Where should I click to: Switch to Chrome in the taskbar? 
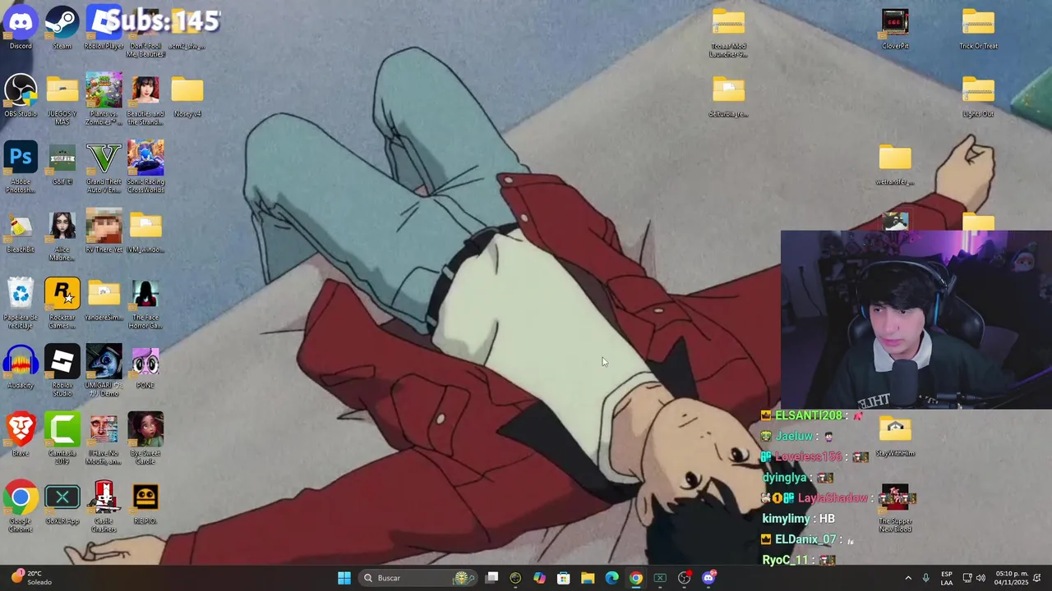[636, 578]
